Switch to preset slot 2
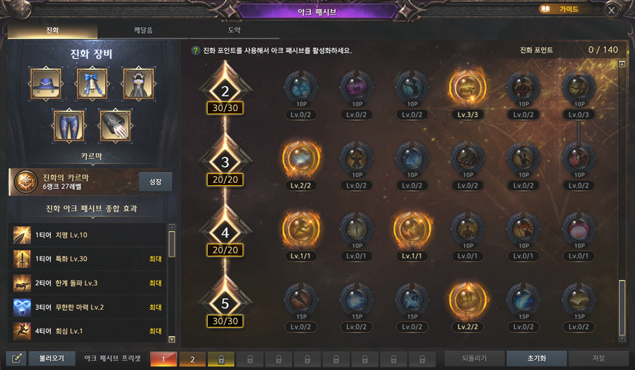The height and width of the screenshot is (370, 635). point(192,359)
